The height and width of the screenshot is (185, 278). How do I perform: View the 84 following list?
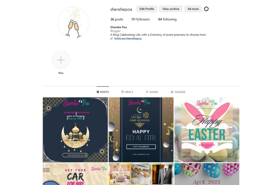167,19
